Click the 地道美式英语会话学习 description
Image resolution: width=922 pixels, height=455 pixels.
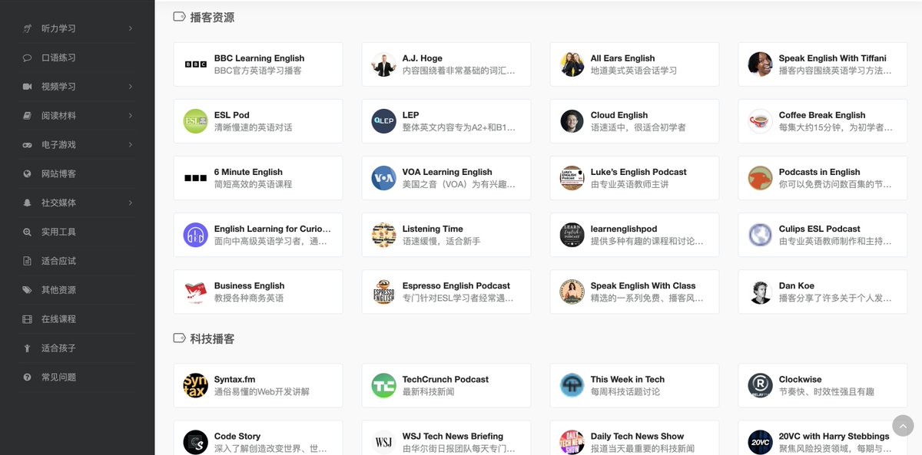(x=634, y=71)
